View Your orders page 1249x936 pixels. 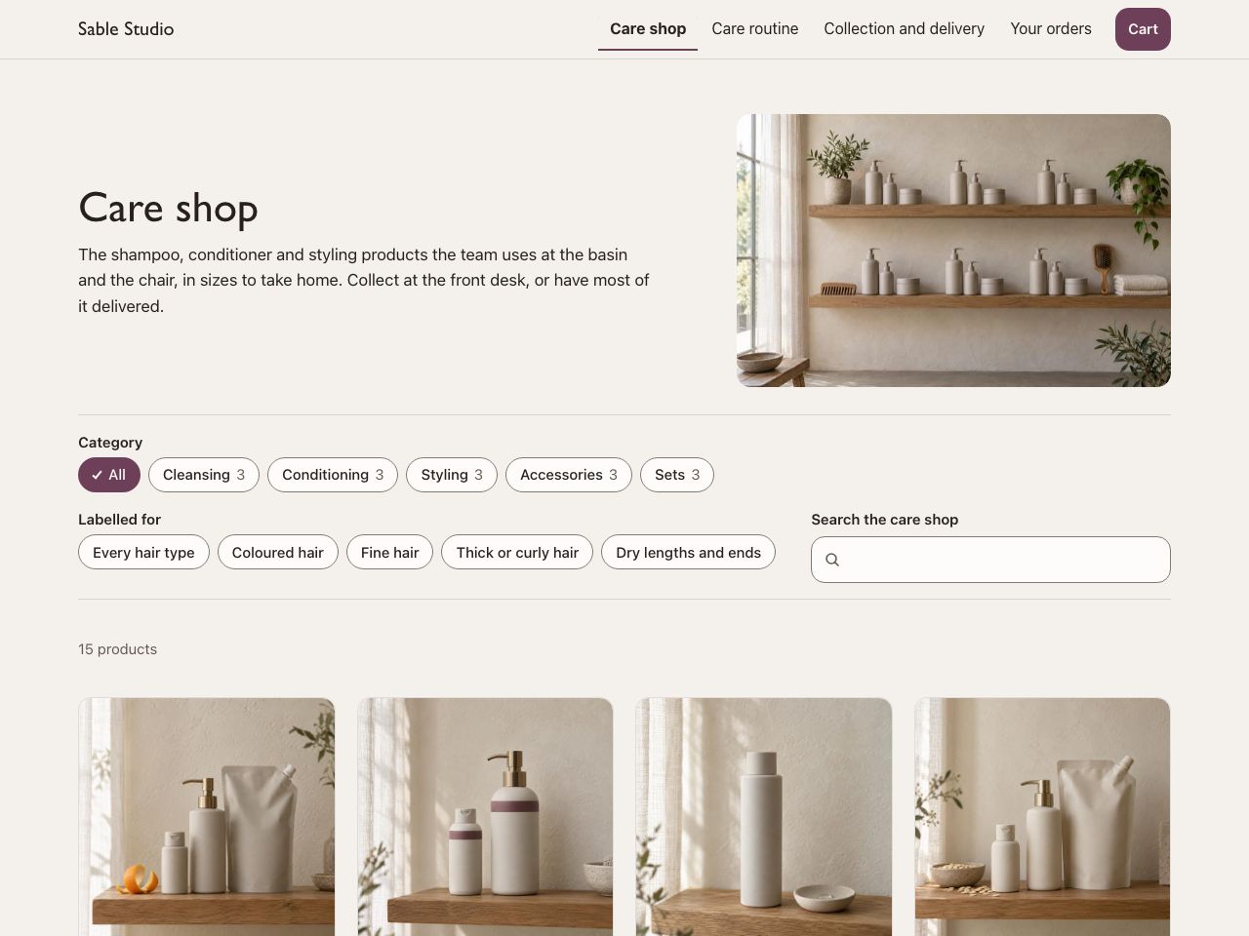coord(1051,29)
